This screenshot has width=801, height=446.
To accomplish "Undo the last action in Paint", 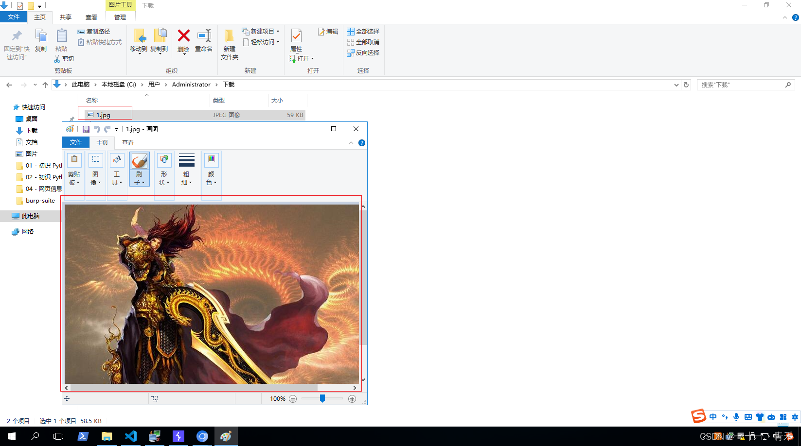I will coord(97,129).
